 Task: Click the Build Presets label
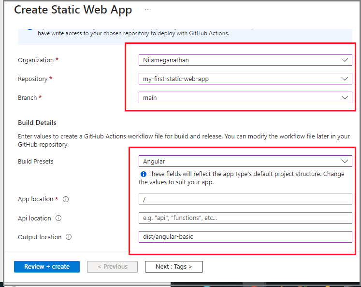click(x=36, y=161)
